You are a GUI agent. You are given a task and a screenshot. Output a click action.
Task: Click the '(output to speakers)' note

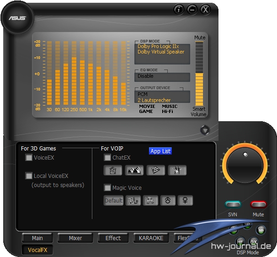click(58, 185)
